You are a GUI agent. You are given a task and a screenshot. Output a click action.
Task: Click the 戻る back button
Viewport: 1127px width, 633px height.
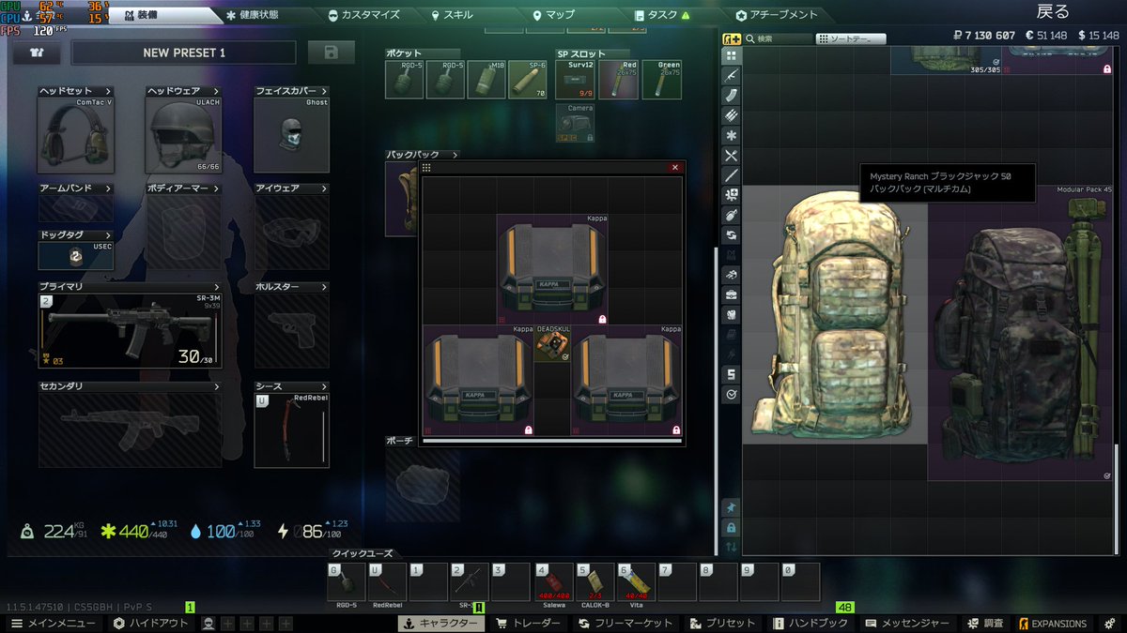[x=1052, y=12]
